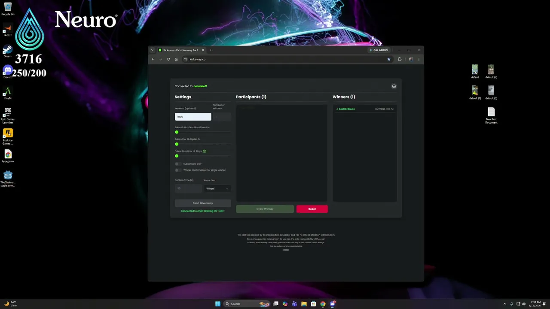Select the New Text Document file
This screenshot has width=550, height=309.
pyautogui.click(x=491, y=115)
